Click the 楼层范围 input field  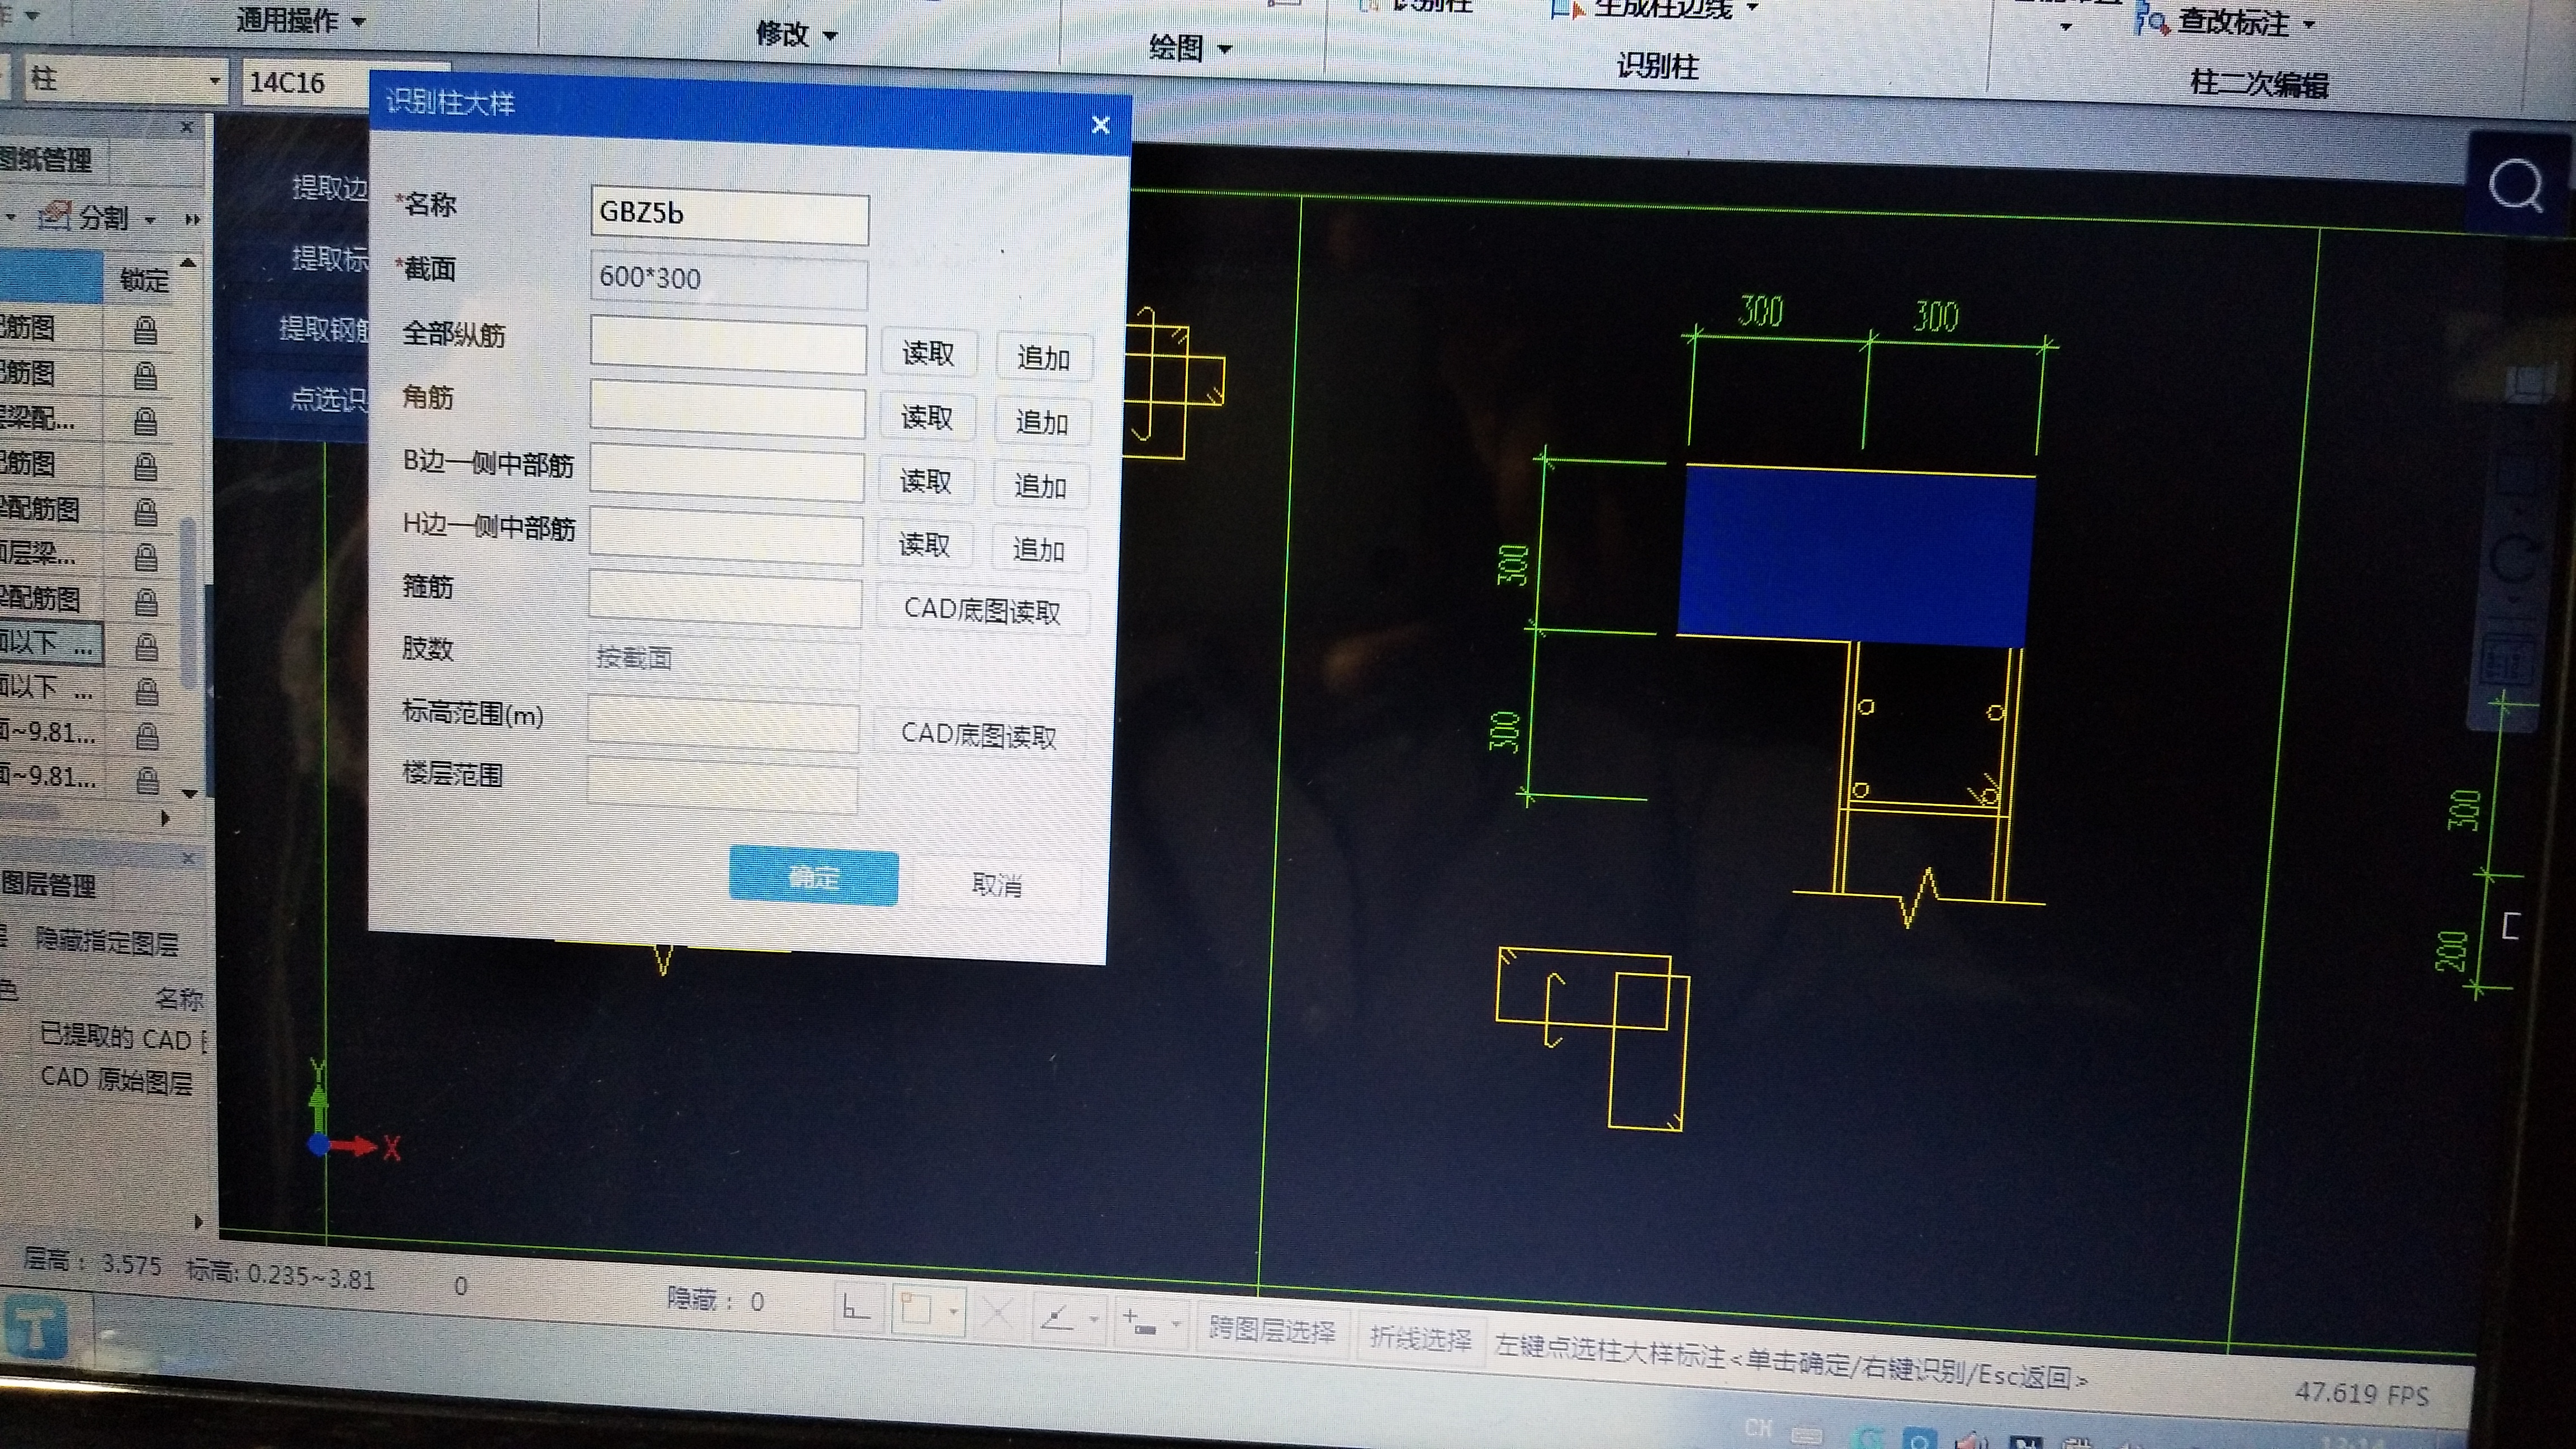tap(721, 785)
